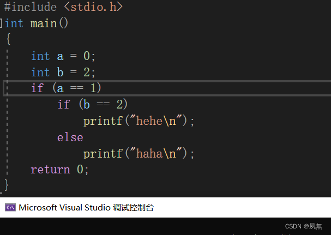This screenshot has width=331, height=235.
Task: Click the nested if (b == 2) statement
Action: click(93, 104)
